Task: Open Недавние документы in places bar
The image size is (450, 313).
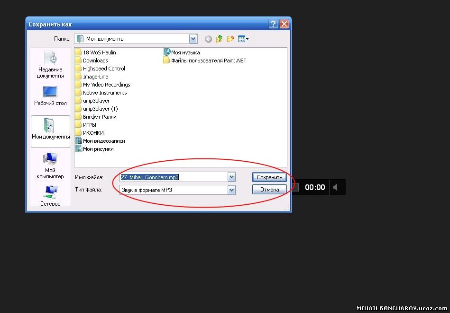Action: coord(50,64)
